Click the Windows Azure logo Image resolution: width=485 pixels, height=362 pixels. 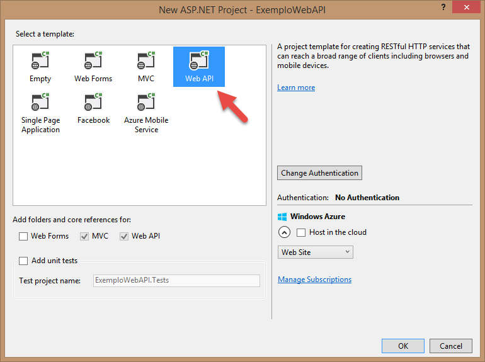[x=282, y=217]
